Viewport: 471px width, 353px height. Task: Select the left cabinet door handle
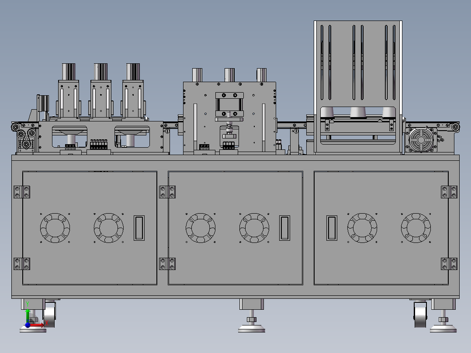[x=139, y=228]
